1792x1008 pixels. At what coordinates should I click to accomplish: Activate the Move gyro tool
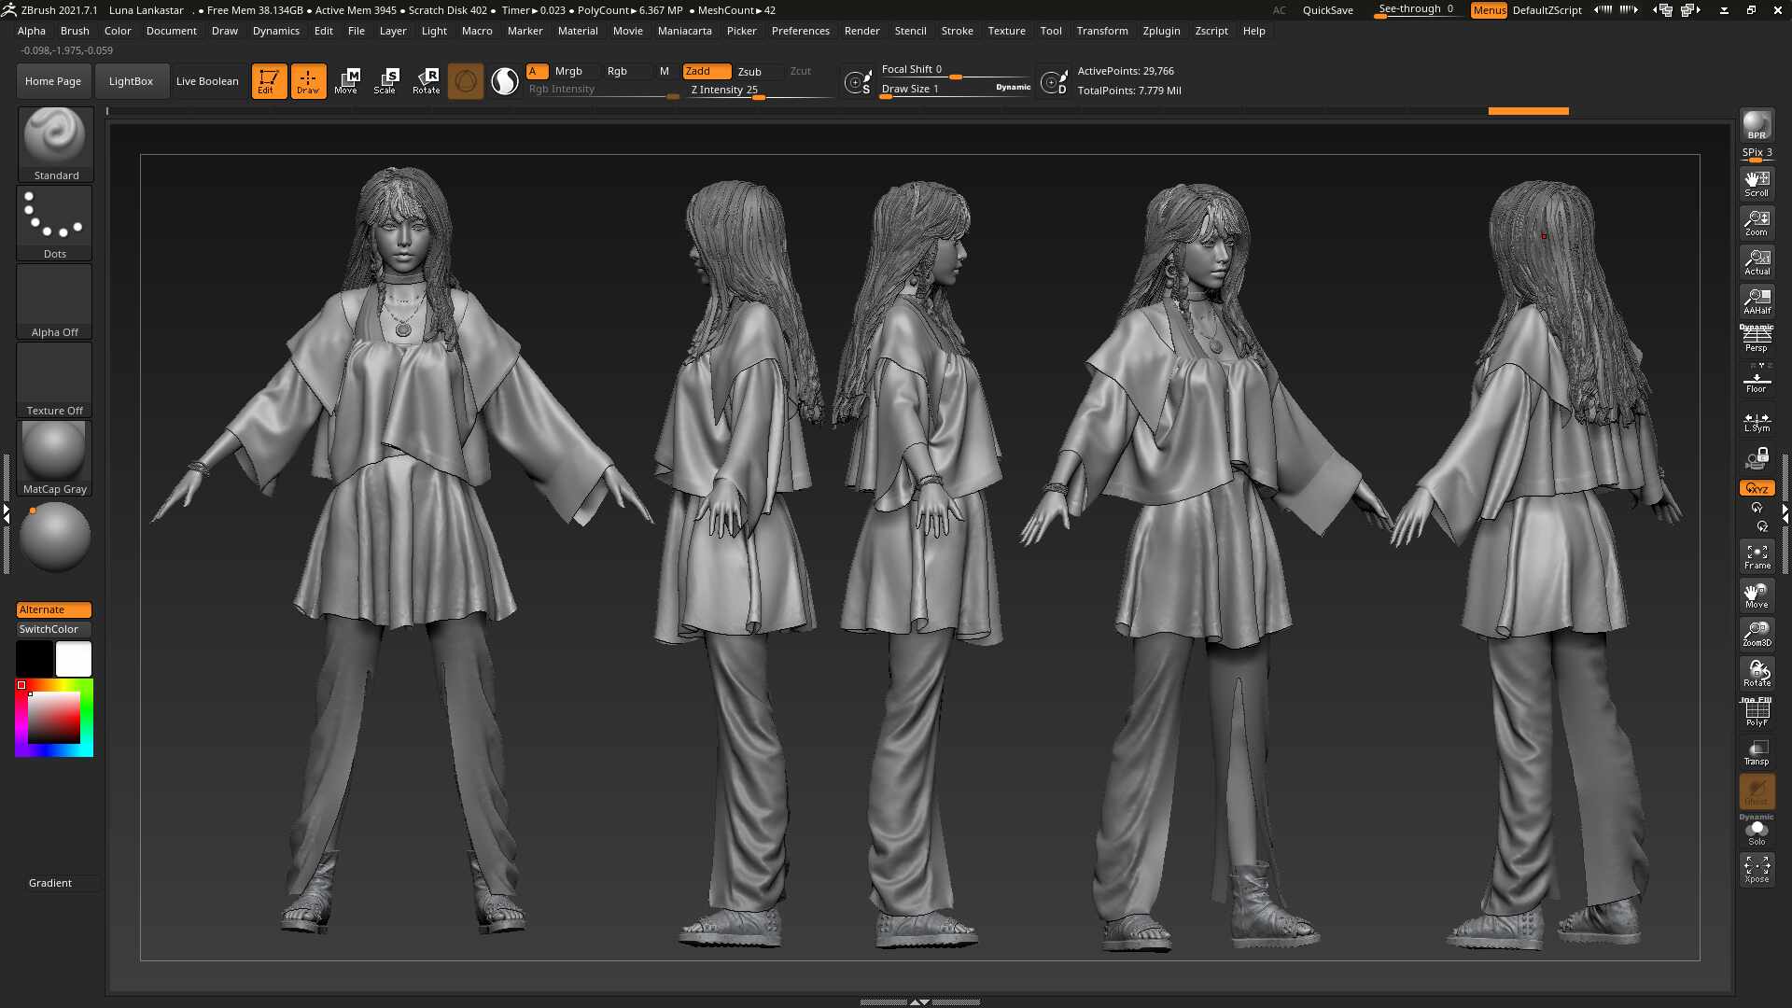coord(346,80)
